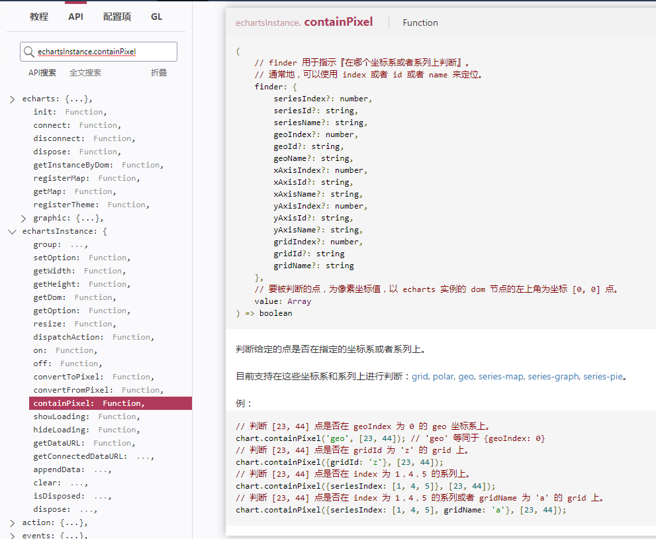
Task: Open the getInstanceByDom entry
Action: click(99, 166)
